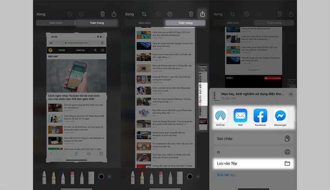Pick the pen tool in the left screen's markup bar
Screen dimensions: 330x190
pyautogui.click(x=44, y=177)
